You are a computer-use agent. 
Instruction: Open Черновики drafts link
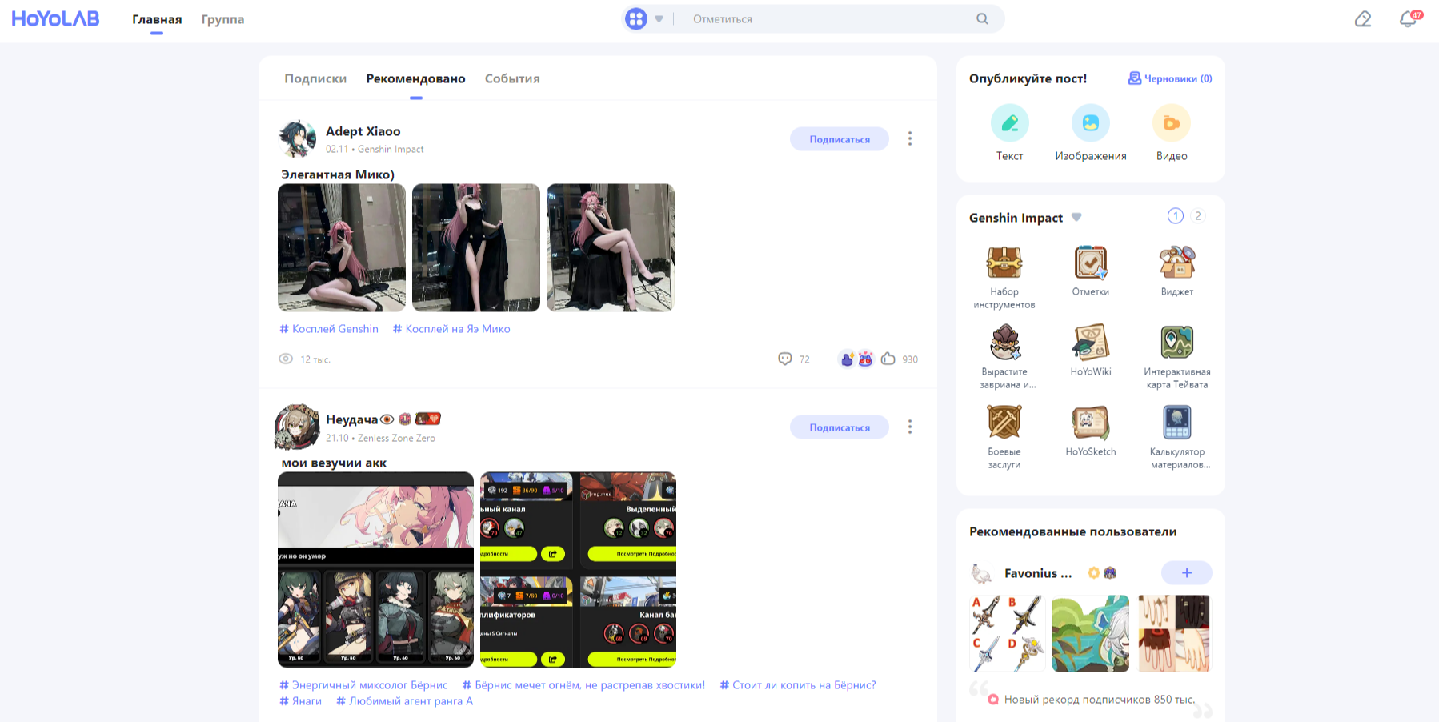coord(1170,78)
